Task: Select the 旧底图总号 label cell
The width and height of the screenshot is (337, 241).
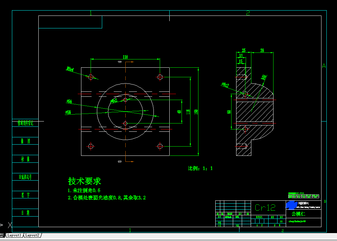Action: tap(25, 177)
